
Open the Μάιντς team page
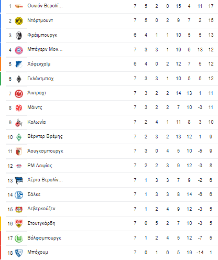[35, 107]
